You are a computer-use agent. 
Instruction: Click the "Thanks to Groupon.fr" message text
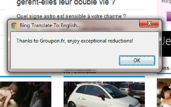(x=75, y=41)
